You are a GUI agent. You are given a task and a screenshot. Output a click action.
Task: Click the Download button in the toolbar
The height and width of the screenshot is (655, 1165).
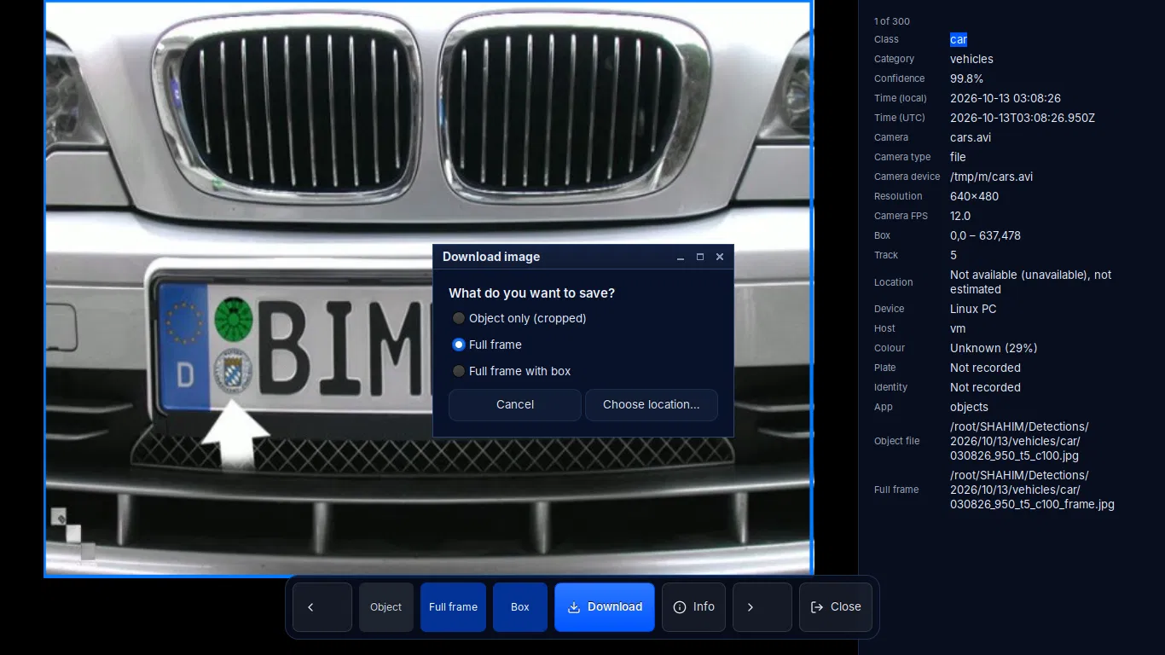(605, 607)
